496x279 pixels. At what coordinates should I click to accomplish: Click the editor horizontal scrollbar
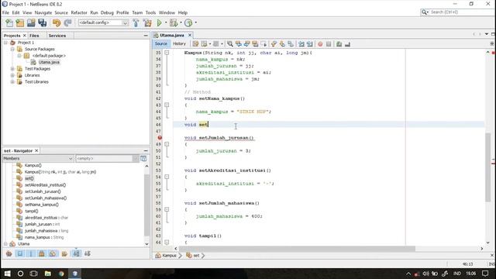(298, 249)
